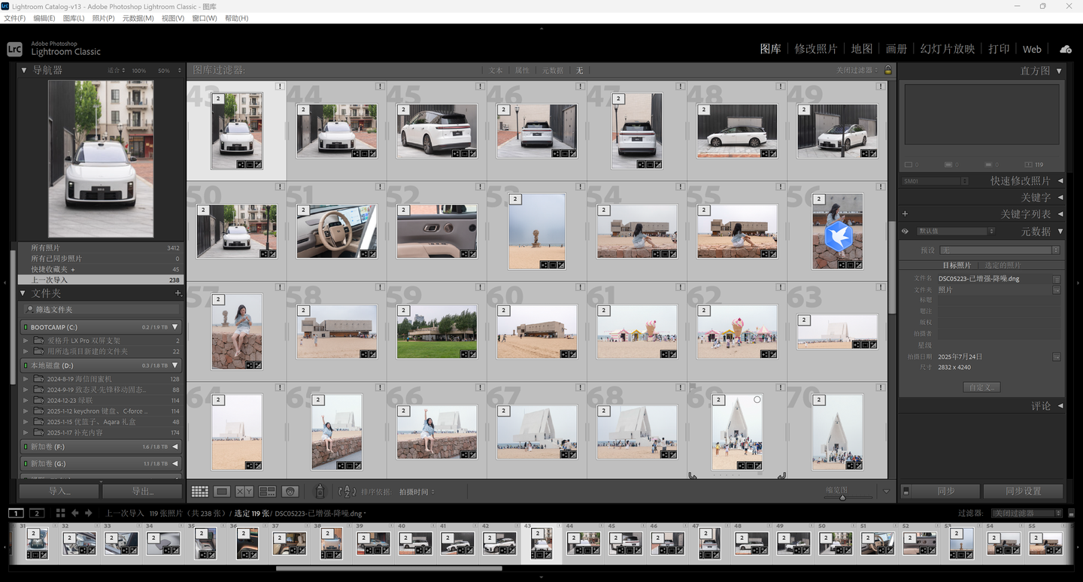Screen dimensions: 1083x582
Task: Click the filter lock icon
Action: 887,70
